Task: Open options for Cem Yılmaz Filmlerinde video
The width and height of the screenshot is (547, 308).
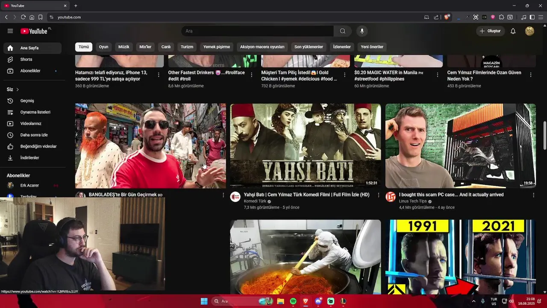Action: (x=531, y=75)
